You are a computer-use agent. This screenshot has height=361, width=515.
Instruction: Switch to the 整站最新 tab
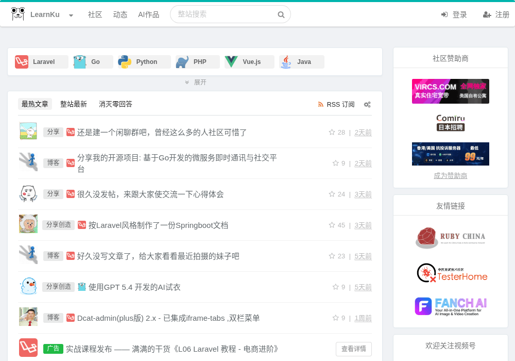click(74, 104)
